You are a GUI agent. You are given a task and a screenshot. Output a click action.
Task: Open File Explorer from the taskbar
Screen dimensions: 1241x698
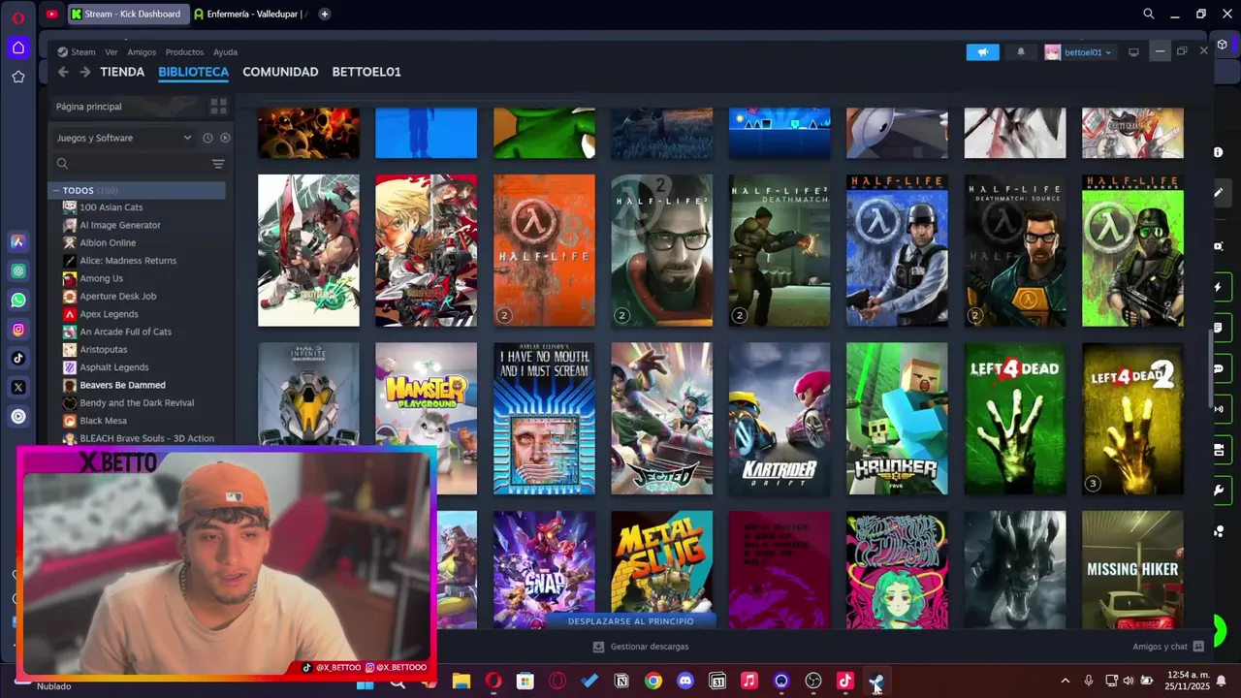(x=461, y=682)
